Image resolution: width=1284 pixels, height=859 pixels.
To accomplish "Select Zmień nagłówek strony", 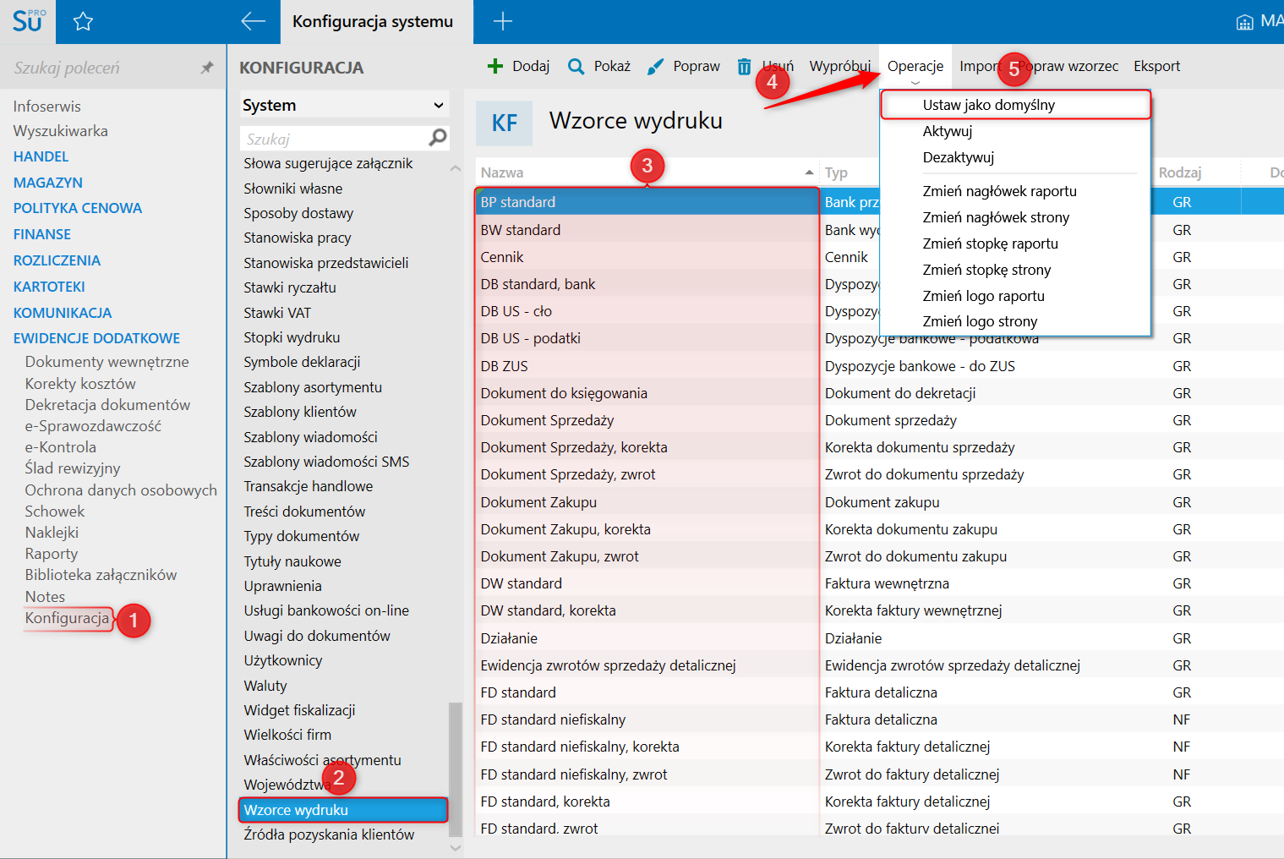I will coord(1016,217).
